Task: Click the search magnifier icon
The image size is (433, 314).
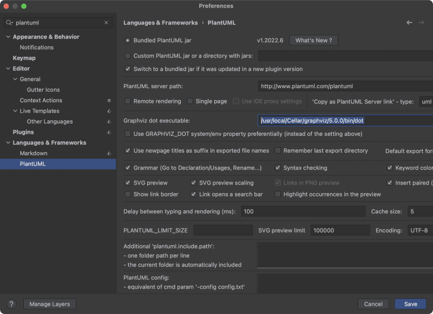Action: (x=9, y=22)
